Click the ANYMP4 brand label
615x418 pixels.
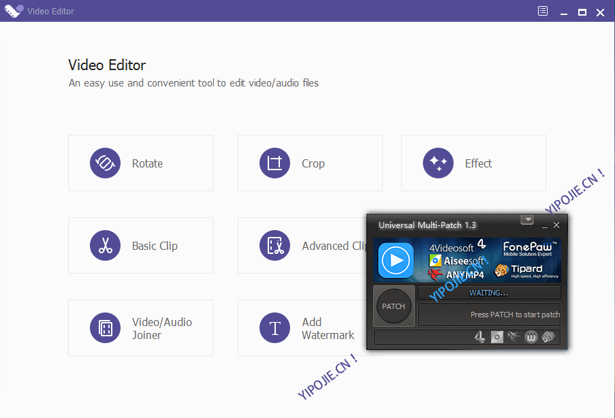coord(456,274)
